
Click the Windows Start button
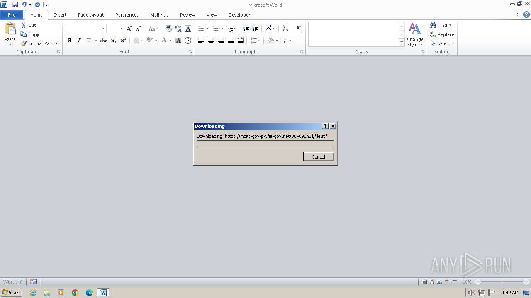point(11,293)
